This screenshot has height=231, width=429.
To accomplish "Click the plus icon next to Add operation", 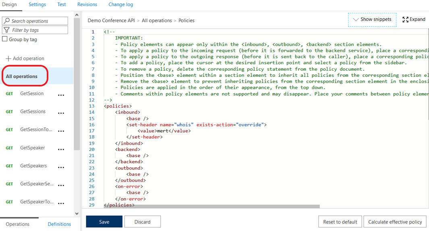I will pyautogui.click(x=8, y=58).
